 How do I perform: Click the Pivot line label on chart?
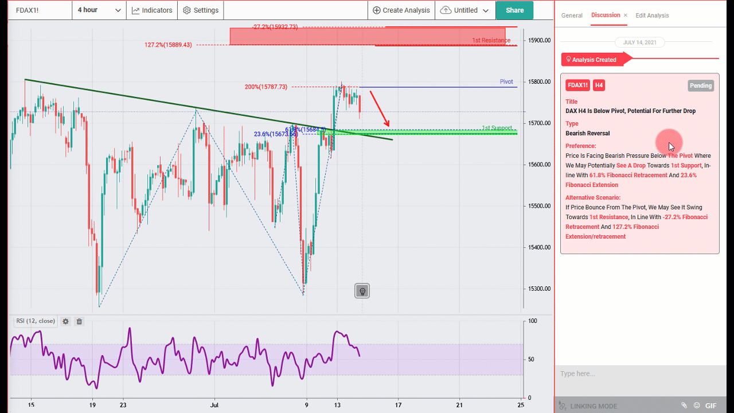(x=506, y=81)
